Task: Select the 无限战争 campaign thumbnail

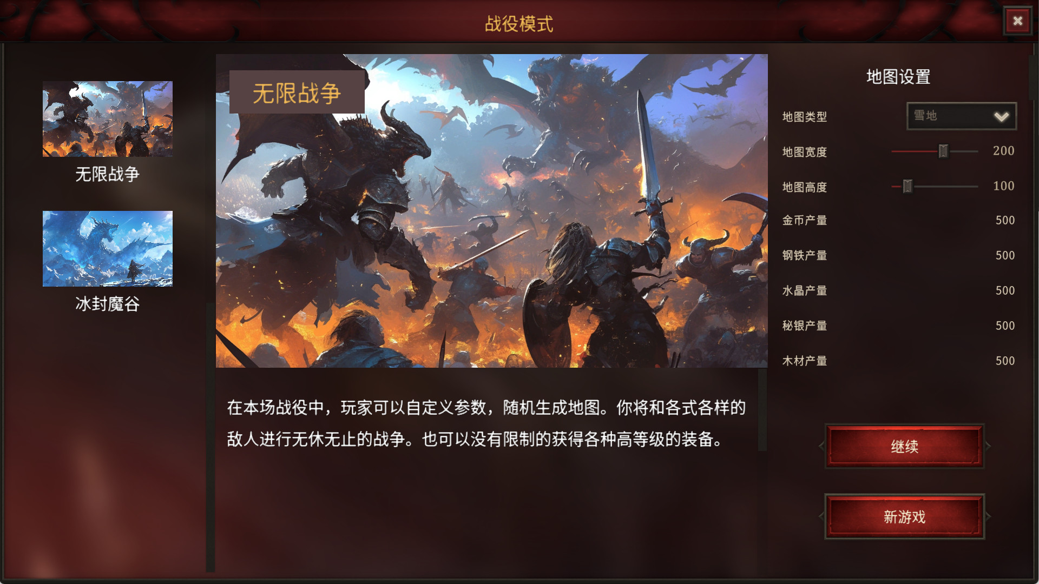Action: click(x=108, y=119)
